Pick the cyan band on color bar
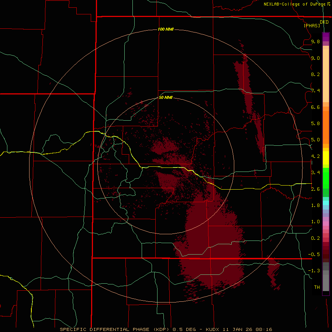The width and height of the screenshot is (332, 332). point(326,203)
